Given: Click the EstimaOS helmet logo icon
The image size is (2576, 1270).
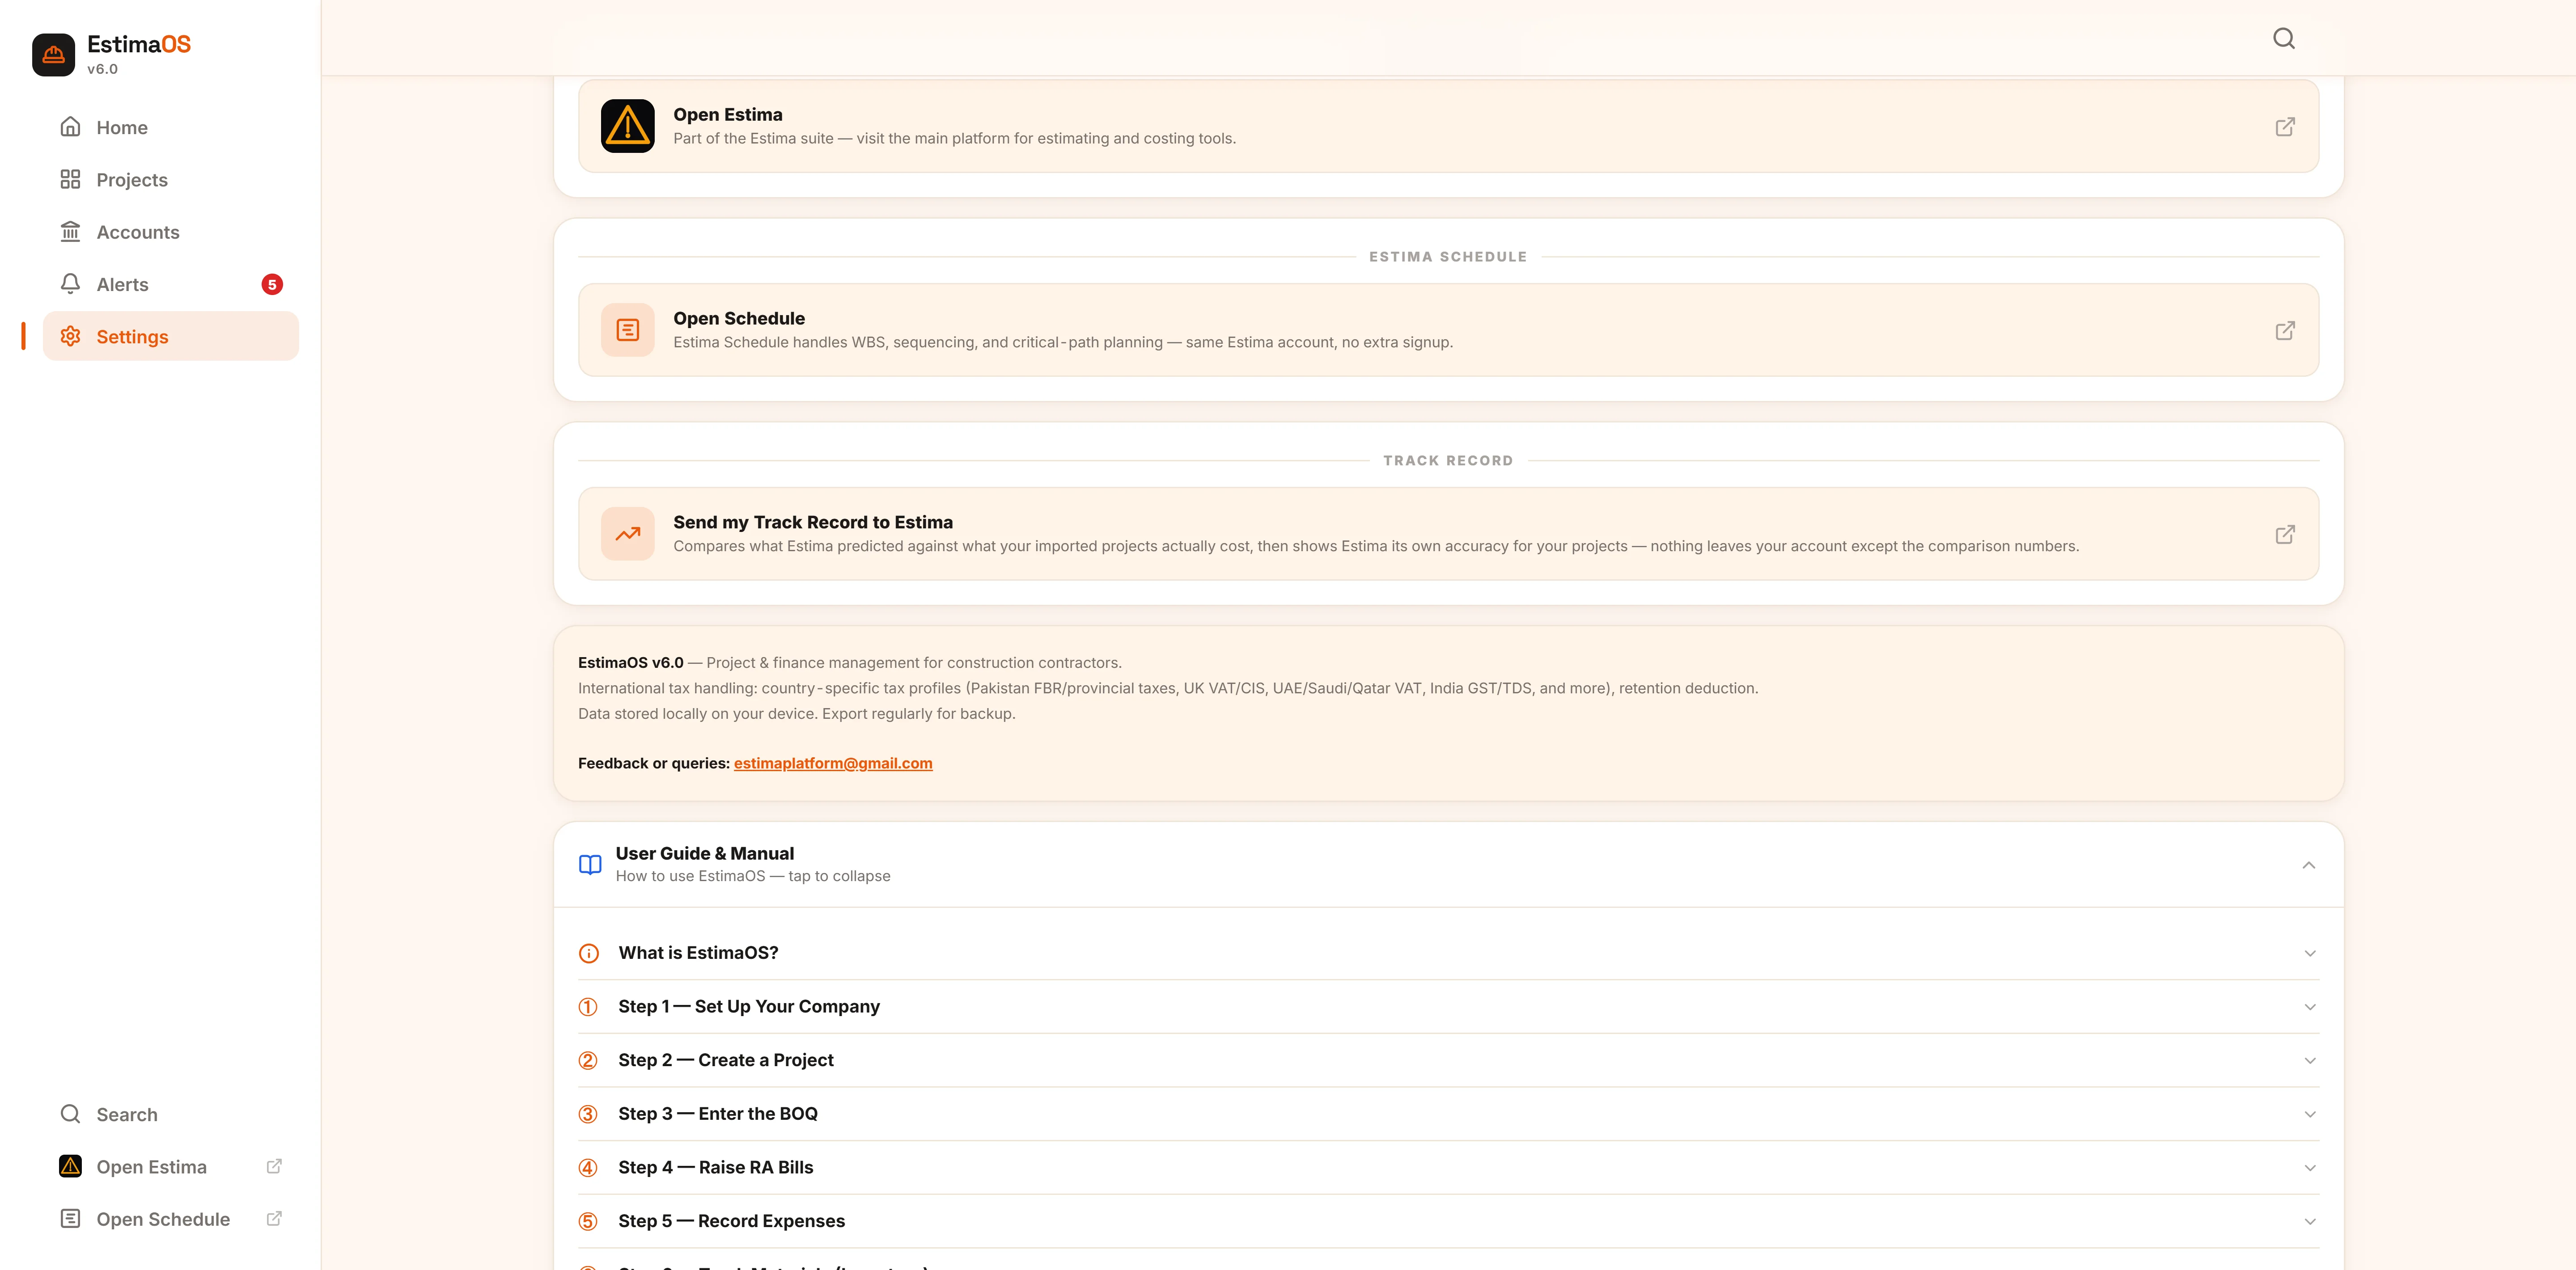Looking at the screenshot, I should coord(54,55).
